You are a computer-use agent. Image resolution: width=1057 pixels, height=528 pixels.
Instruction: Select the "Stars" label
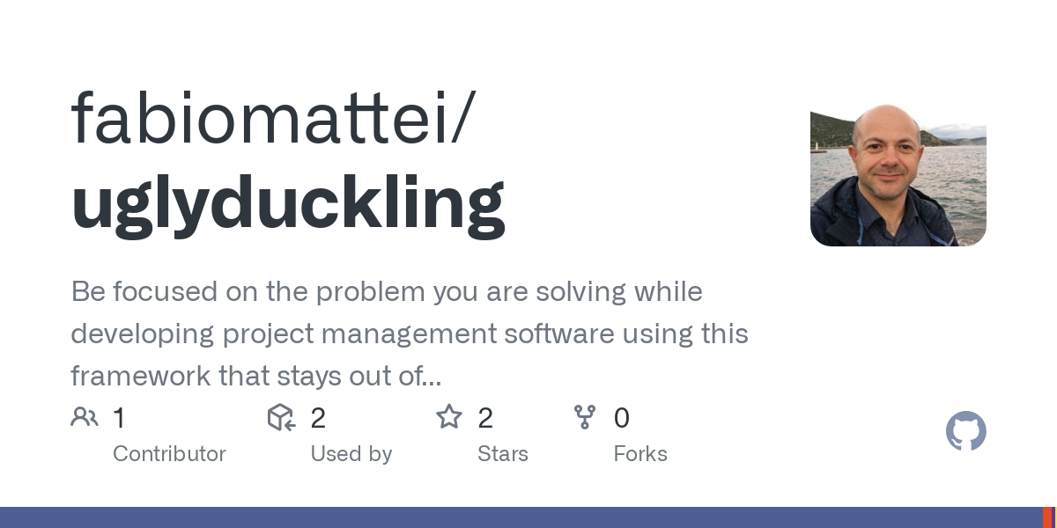[502, 454]
